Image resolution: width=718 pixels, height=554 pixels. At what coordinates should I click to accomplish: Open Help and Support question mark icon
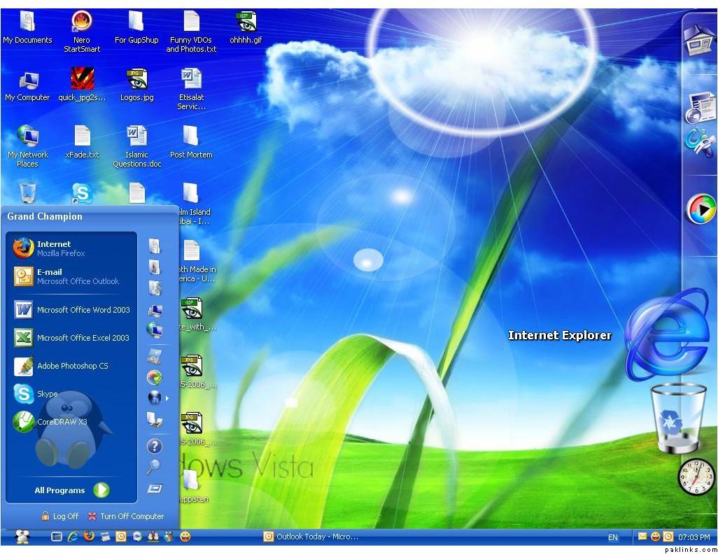tap(155, 446)
